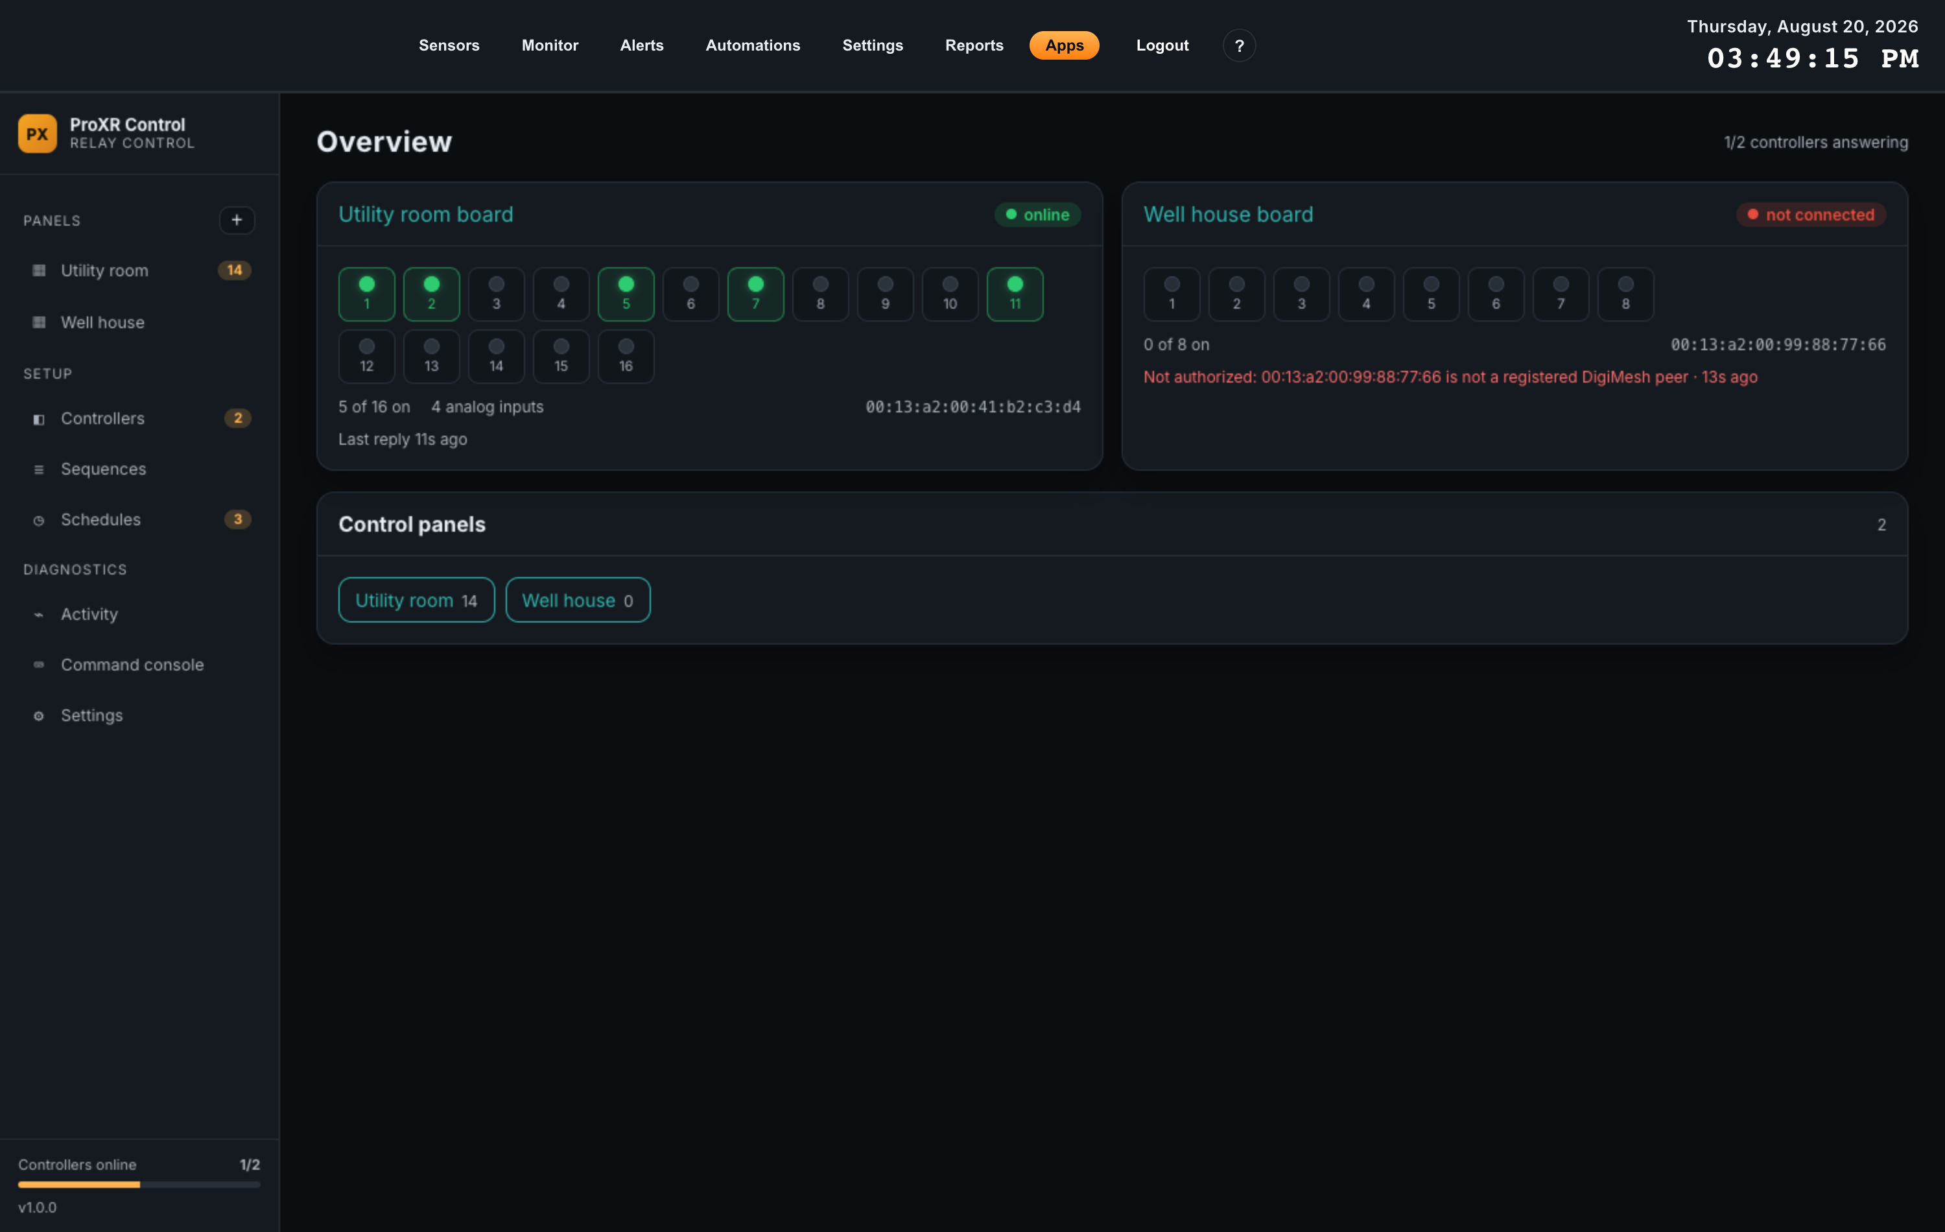Open Activity diagnostics page
The image size is (1945, 1232).
tap(139, 615)
